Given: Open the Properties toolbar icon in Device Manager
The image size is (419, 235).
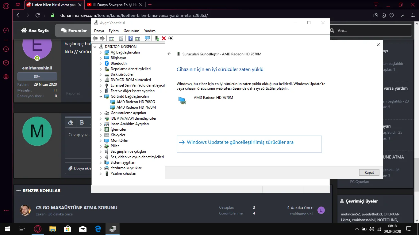Looking at the screenshot, I should coord(121,38).
